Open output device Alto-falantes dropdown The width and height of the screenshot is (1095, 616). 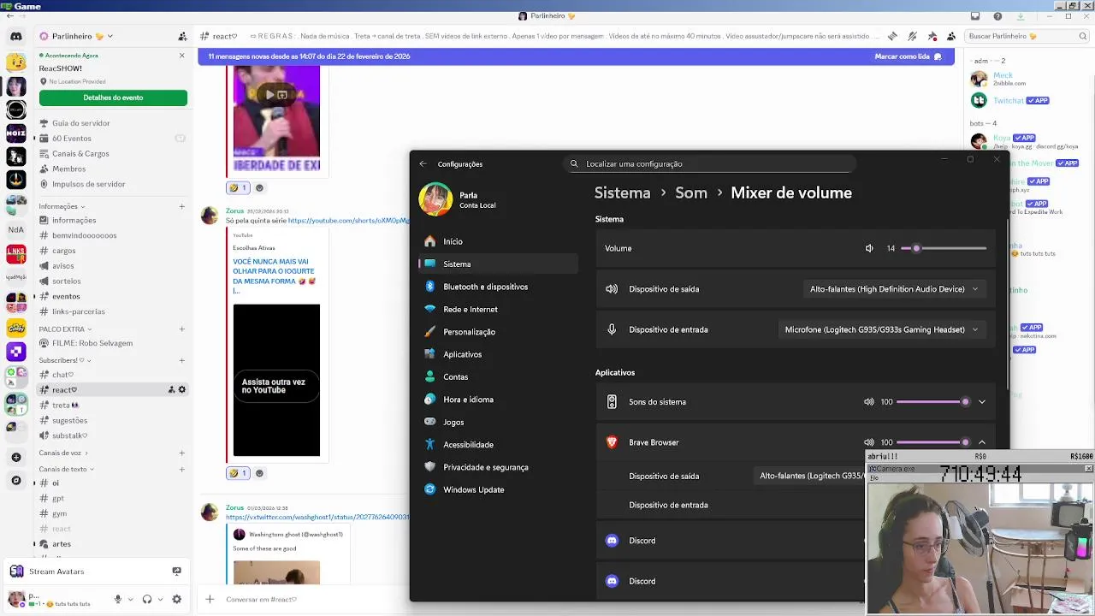point(894,289)
